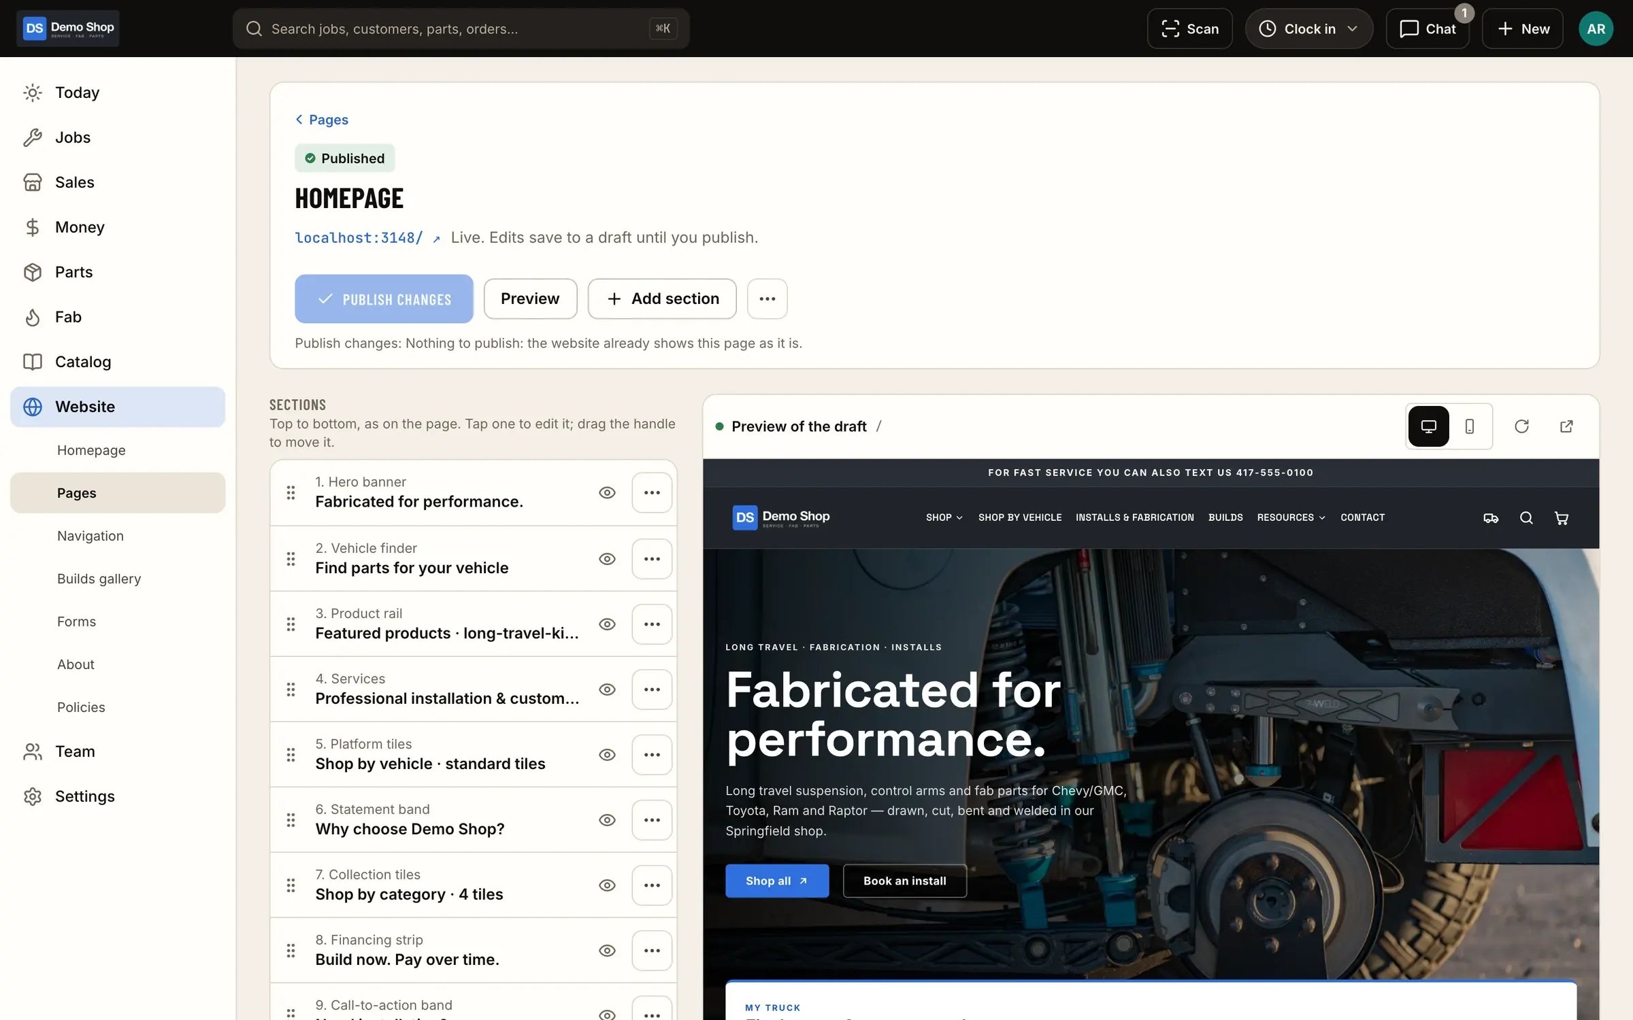Hide the Services section

coord(607,690)
